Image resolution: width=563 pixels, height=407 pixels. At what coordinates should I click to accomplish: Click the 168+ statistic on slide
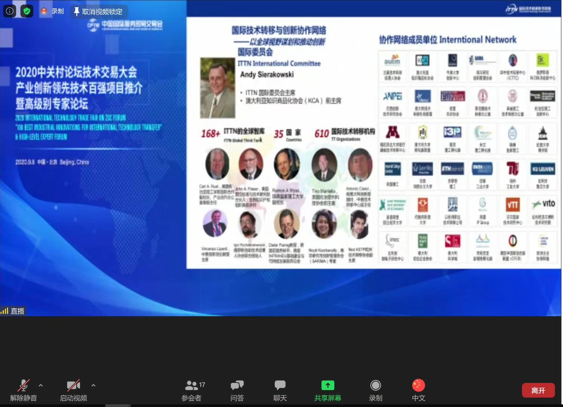210,133
